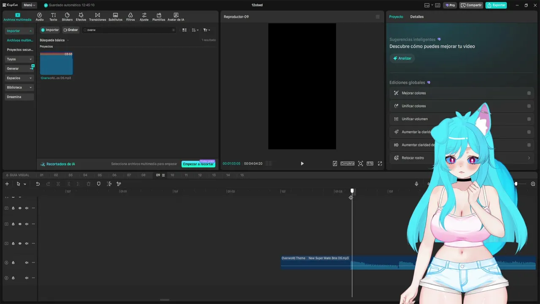540x304 pixels.
Task: Select timeline guide tab 10
Action: click(x=172, y=175)
